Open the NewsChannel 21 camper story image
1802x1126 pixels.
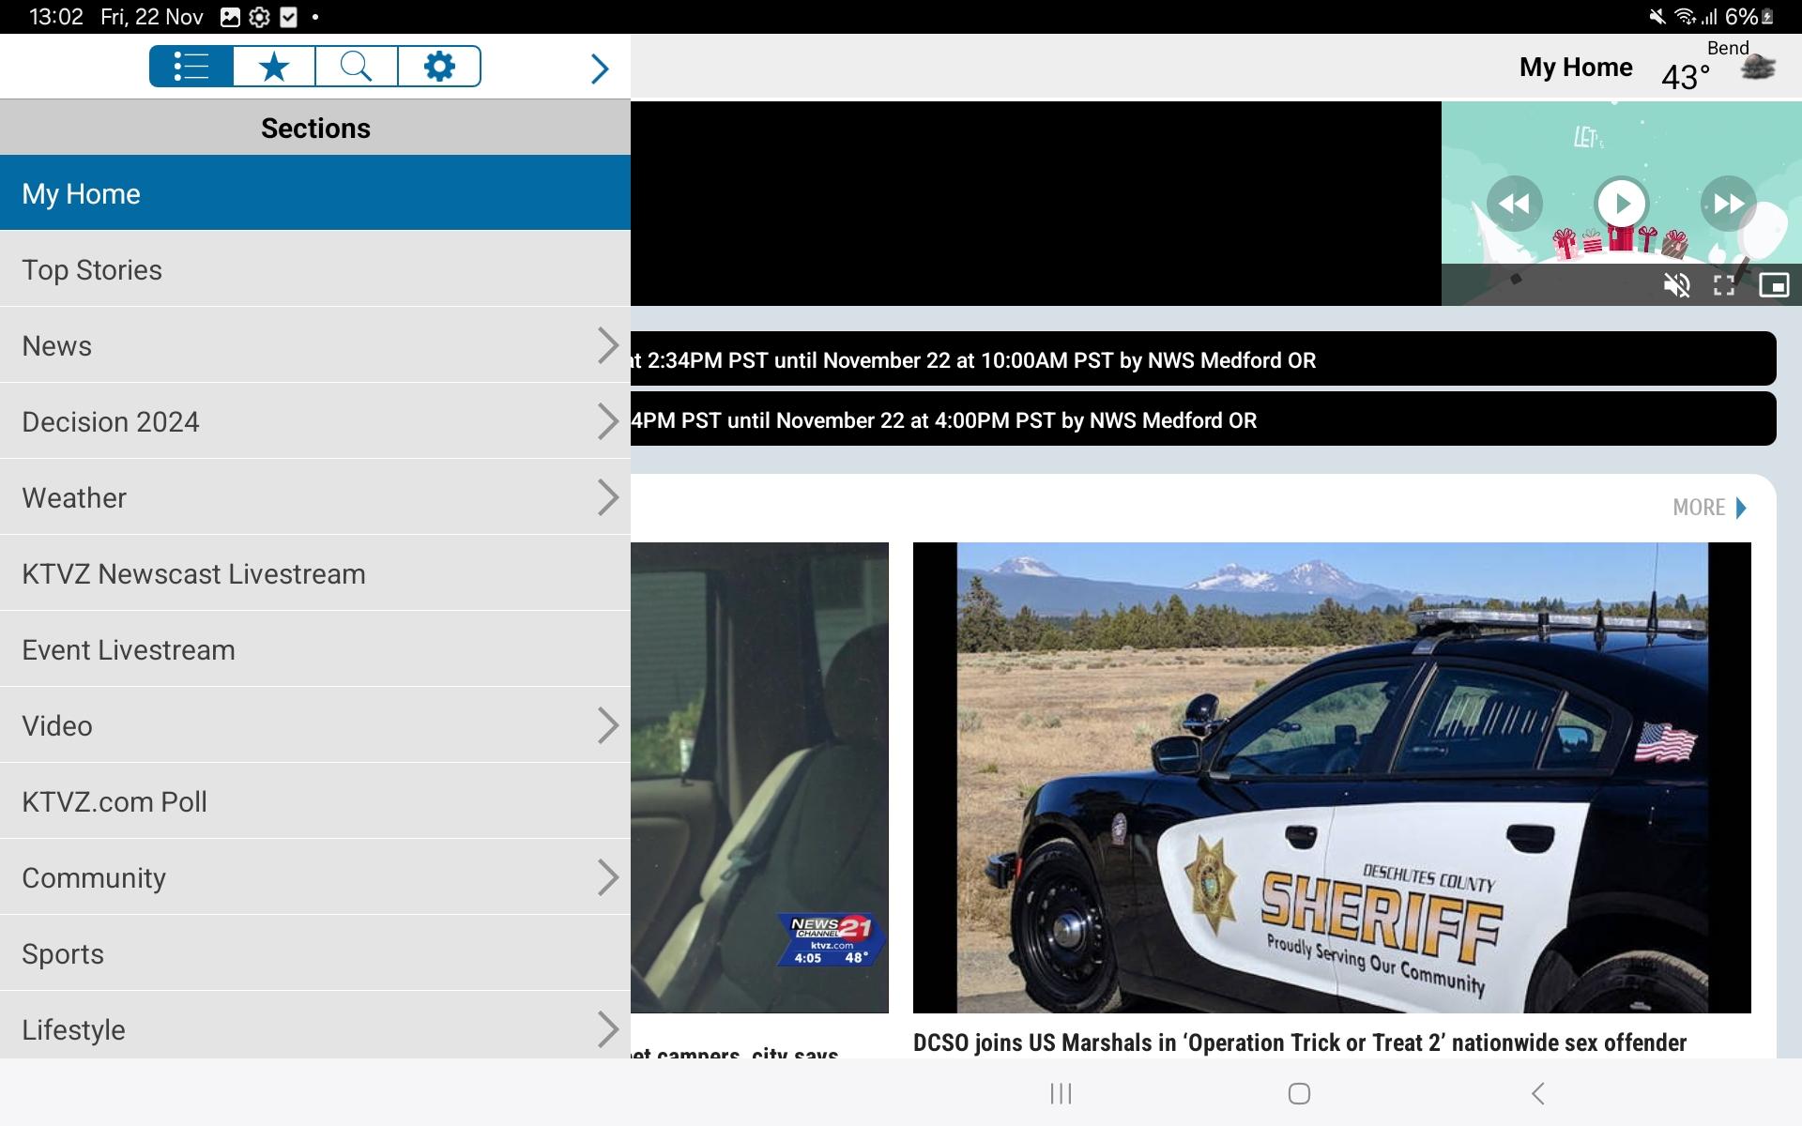[x=759, y=777]
